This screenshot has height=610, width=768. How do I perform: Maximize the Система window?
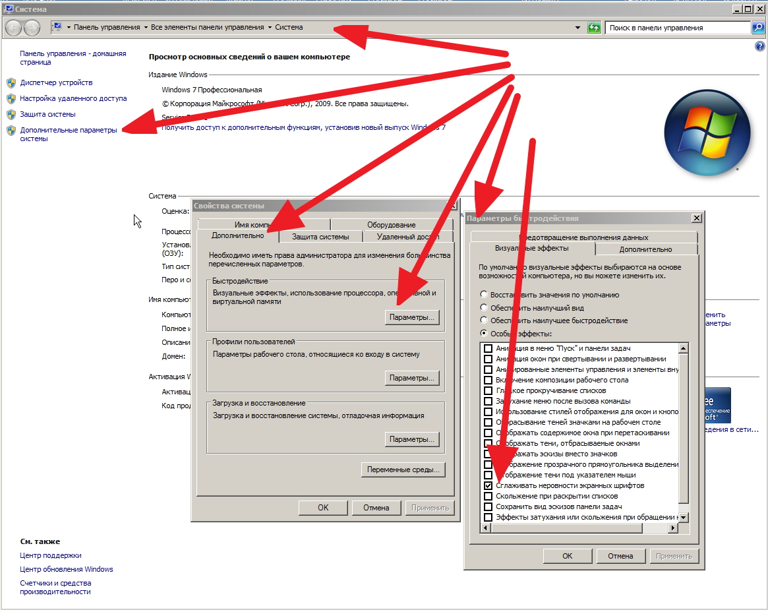748,9
